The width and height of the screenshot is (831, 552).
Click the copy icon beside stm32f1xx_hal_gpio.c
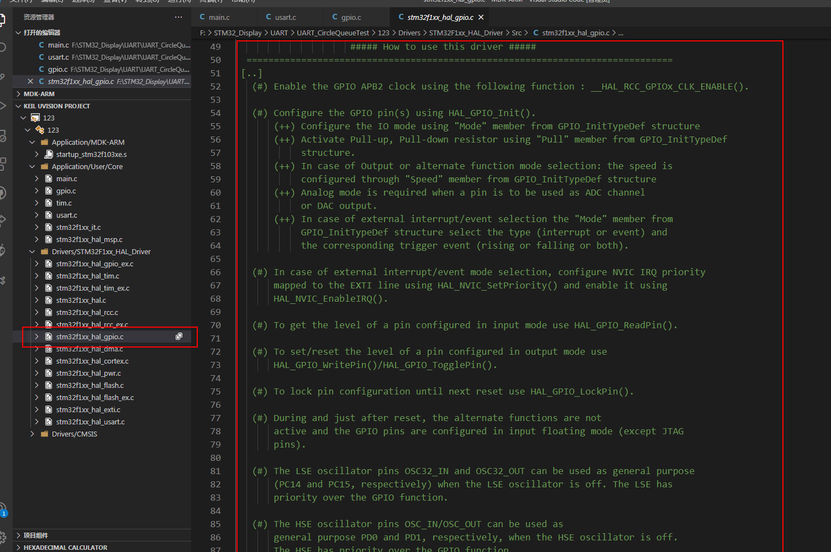point(179,337)
